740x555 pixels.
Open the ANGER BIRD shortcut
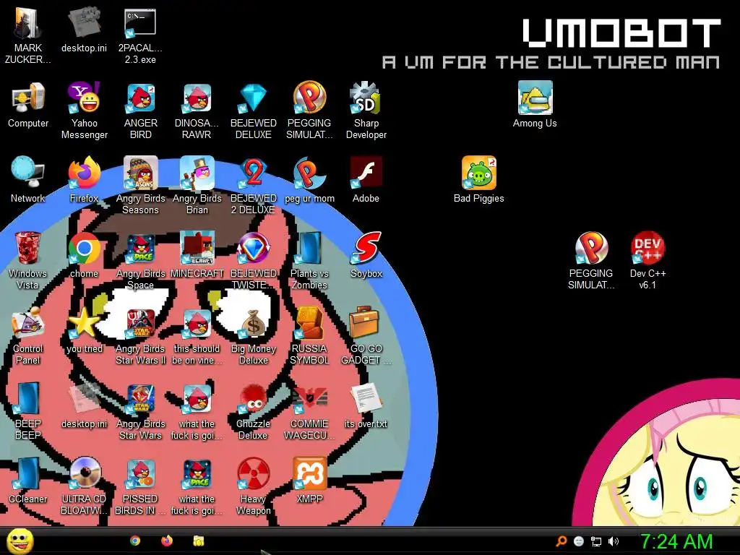141,98
